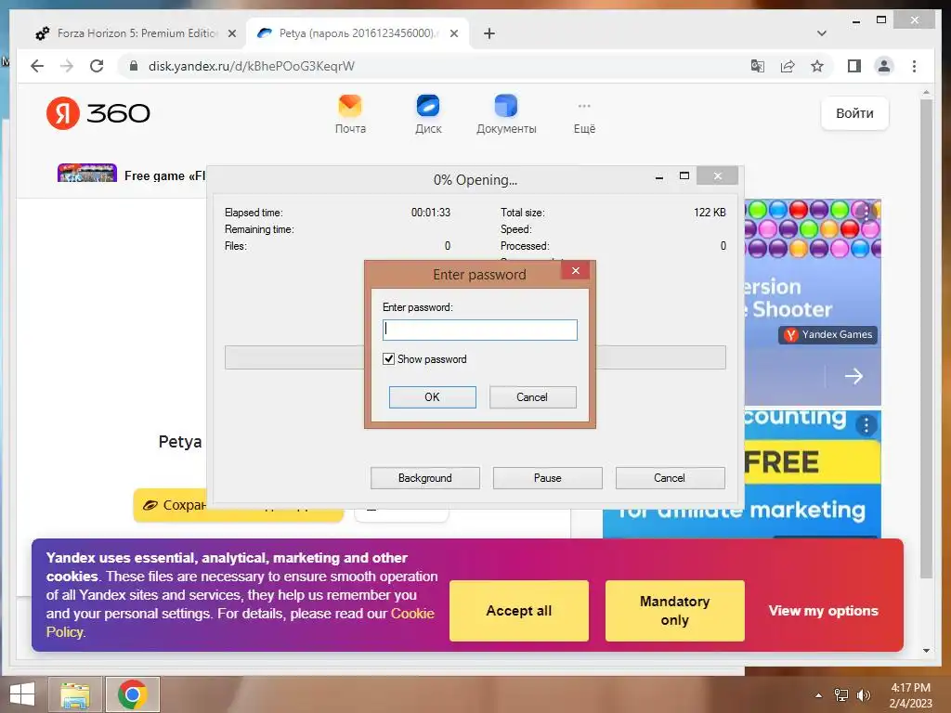Cancel the Enter password dialog
The width and height of the screenshot is (951, 713).
(532, 397)
